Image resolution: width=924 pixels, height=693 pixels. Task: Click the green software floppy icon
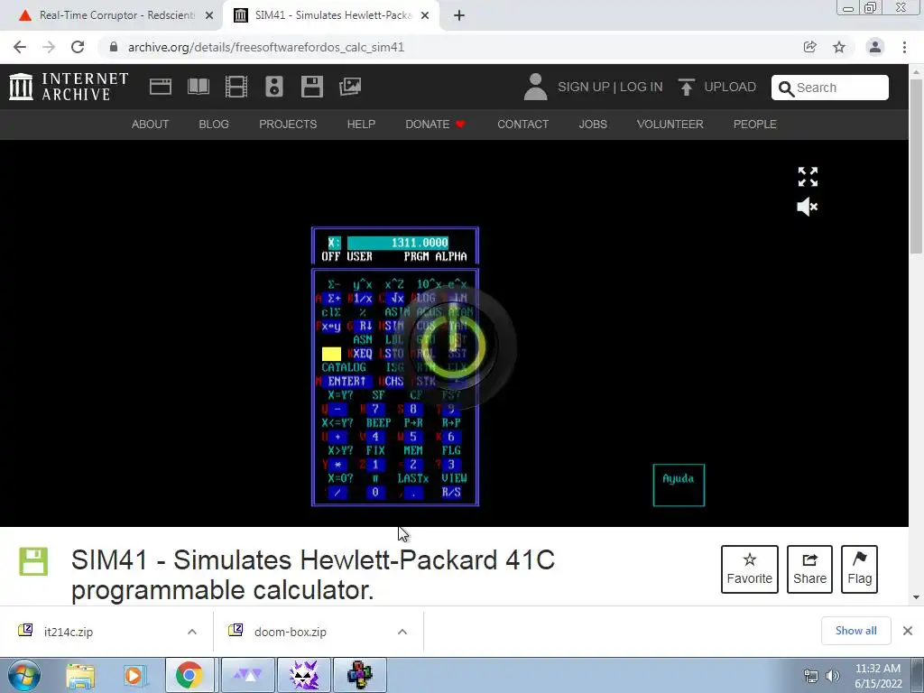click(x=33, y=561)
